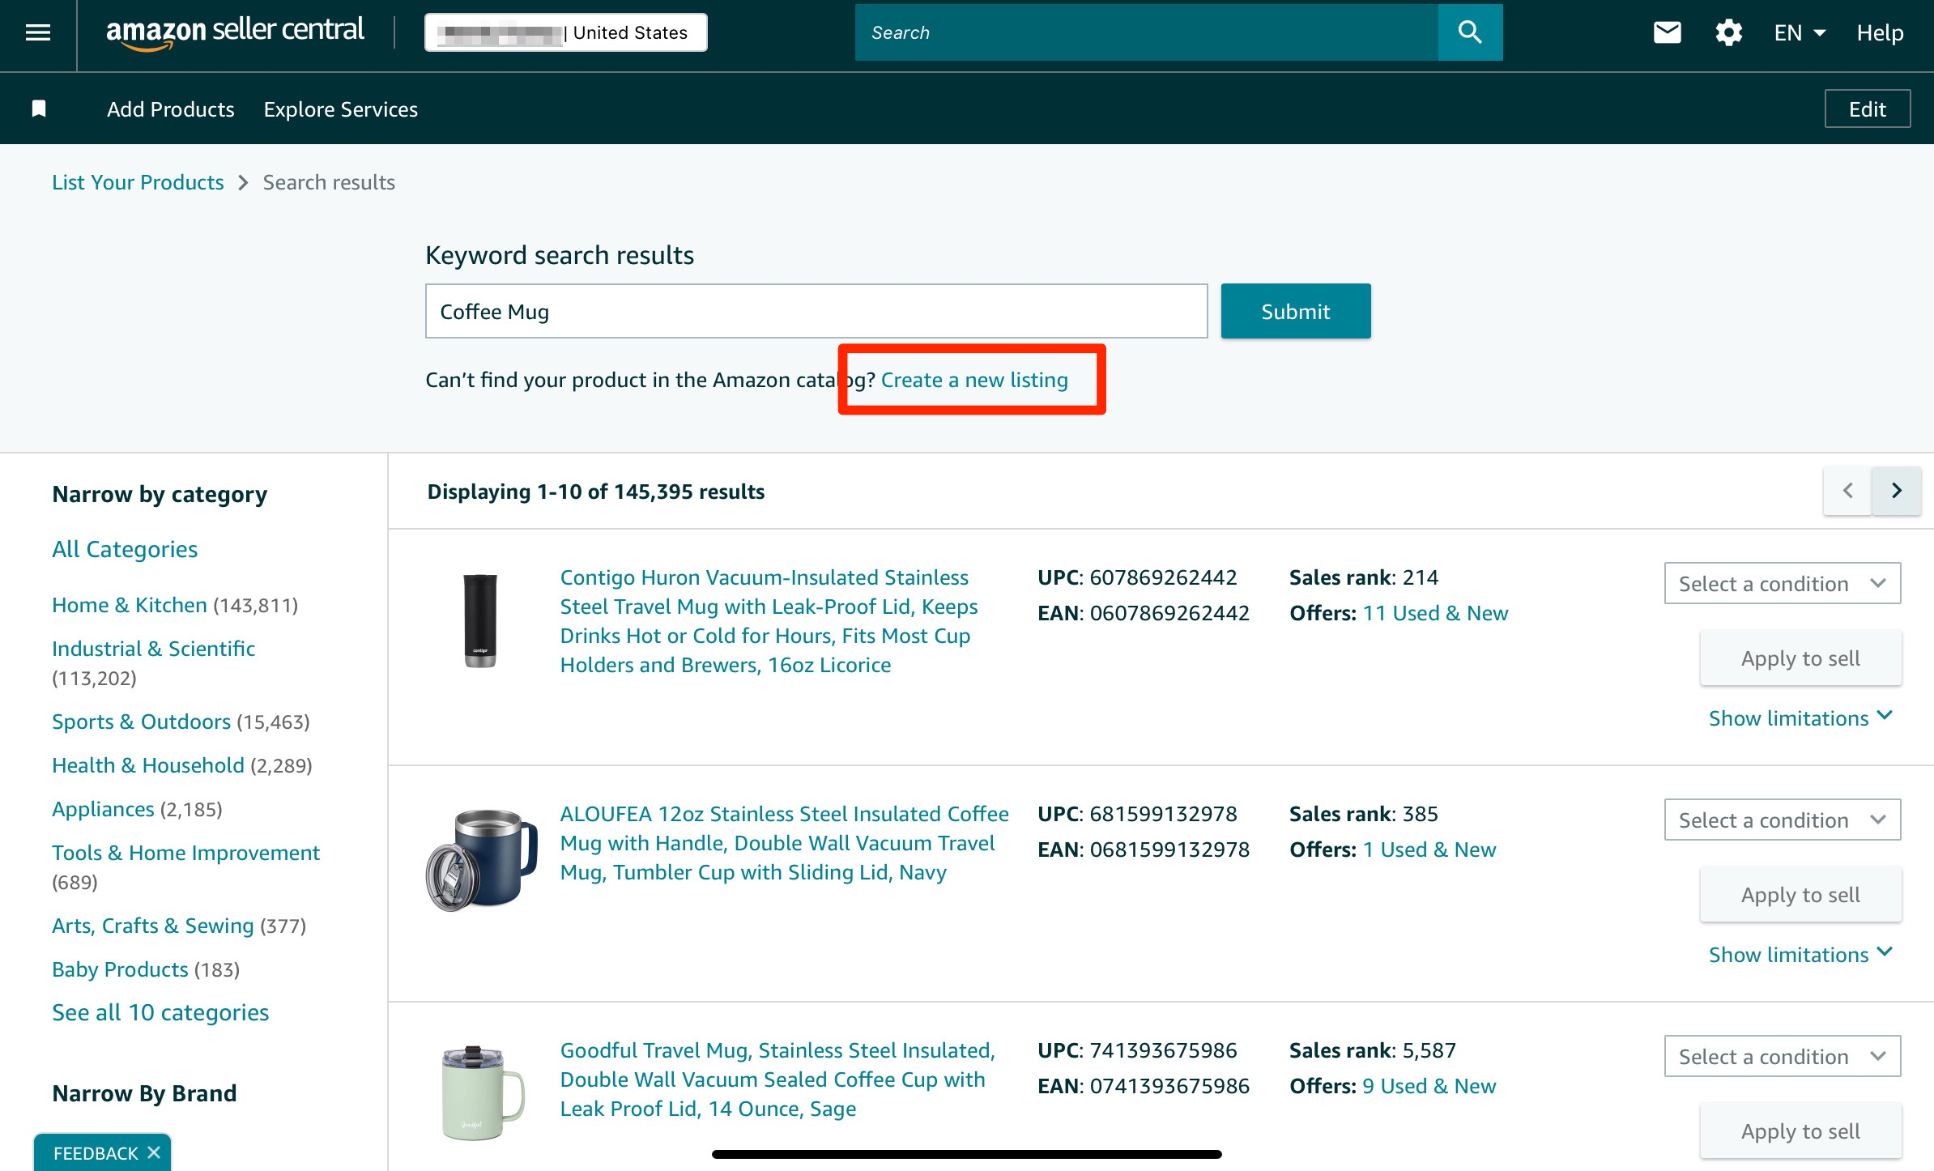
Task: Open the settings gear icon
Action: pos(1728,32)
